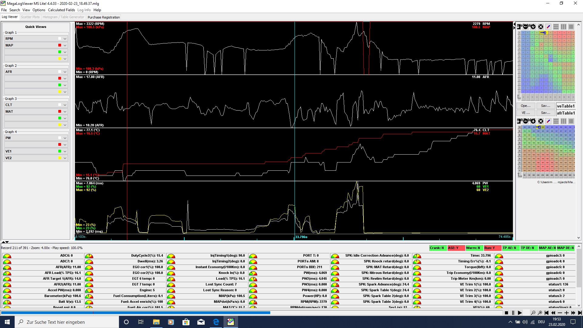583x328 pixels.
Task: Expand the CLT field dropdown in Graph 3
Action: [x=65, y=105]
